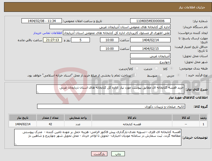
Task: Click the جزئیات اطلاعات نیاز header title
Action: (x=192, y=7)
